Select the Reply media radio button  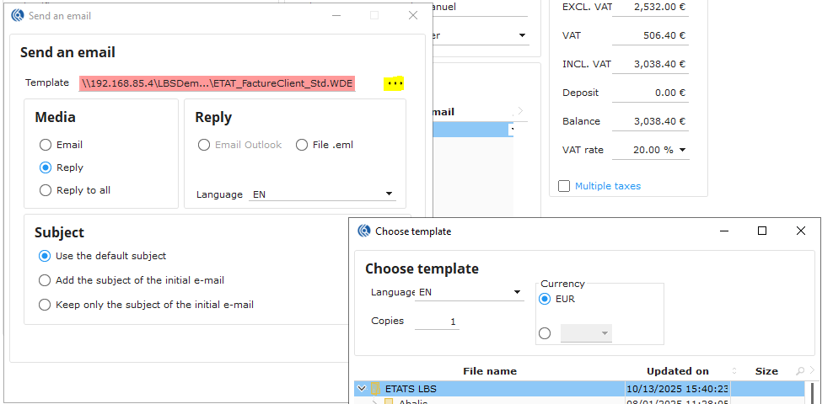coord(46,167)
